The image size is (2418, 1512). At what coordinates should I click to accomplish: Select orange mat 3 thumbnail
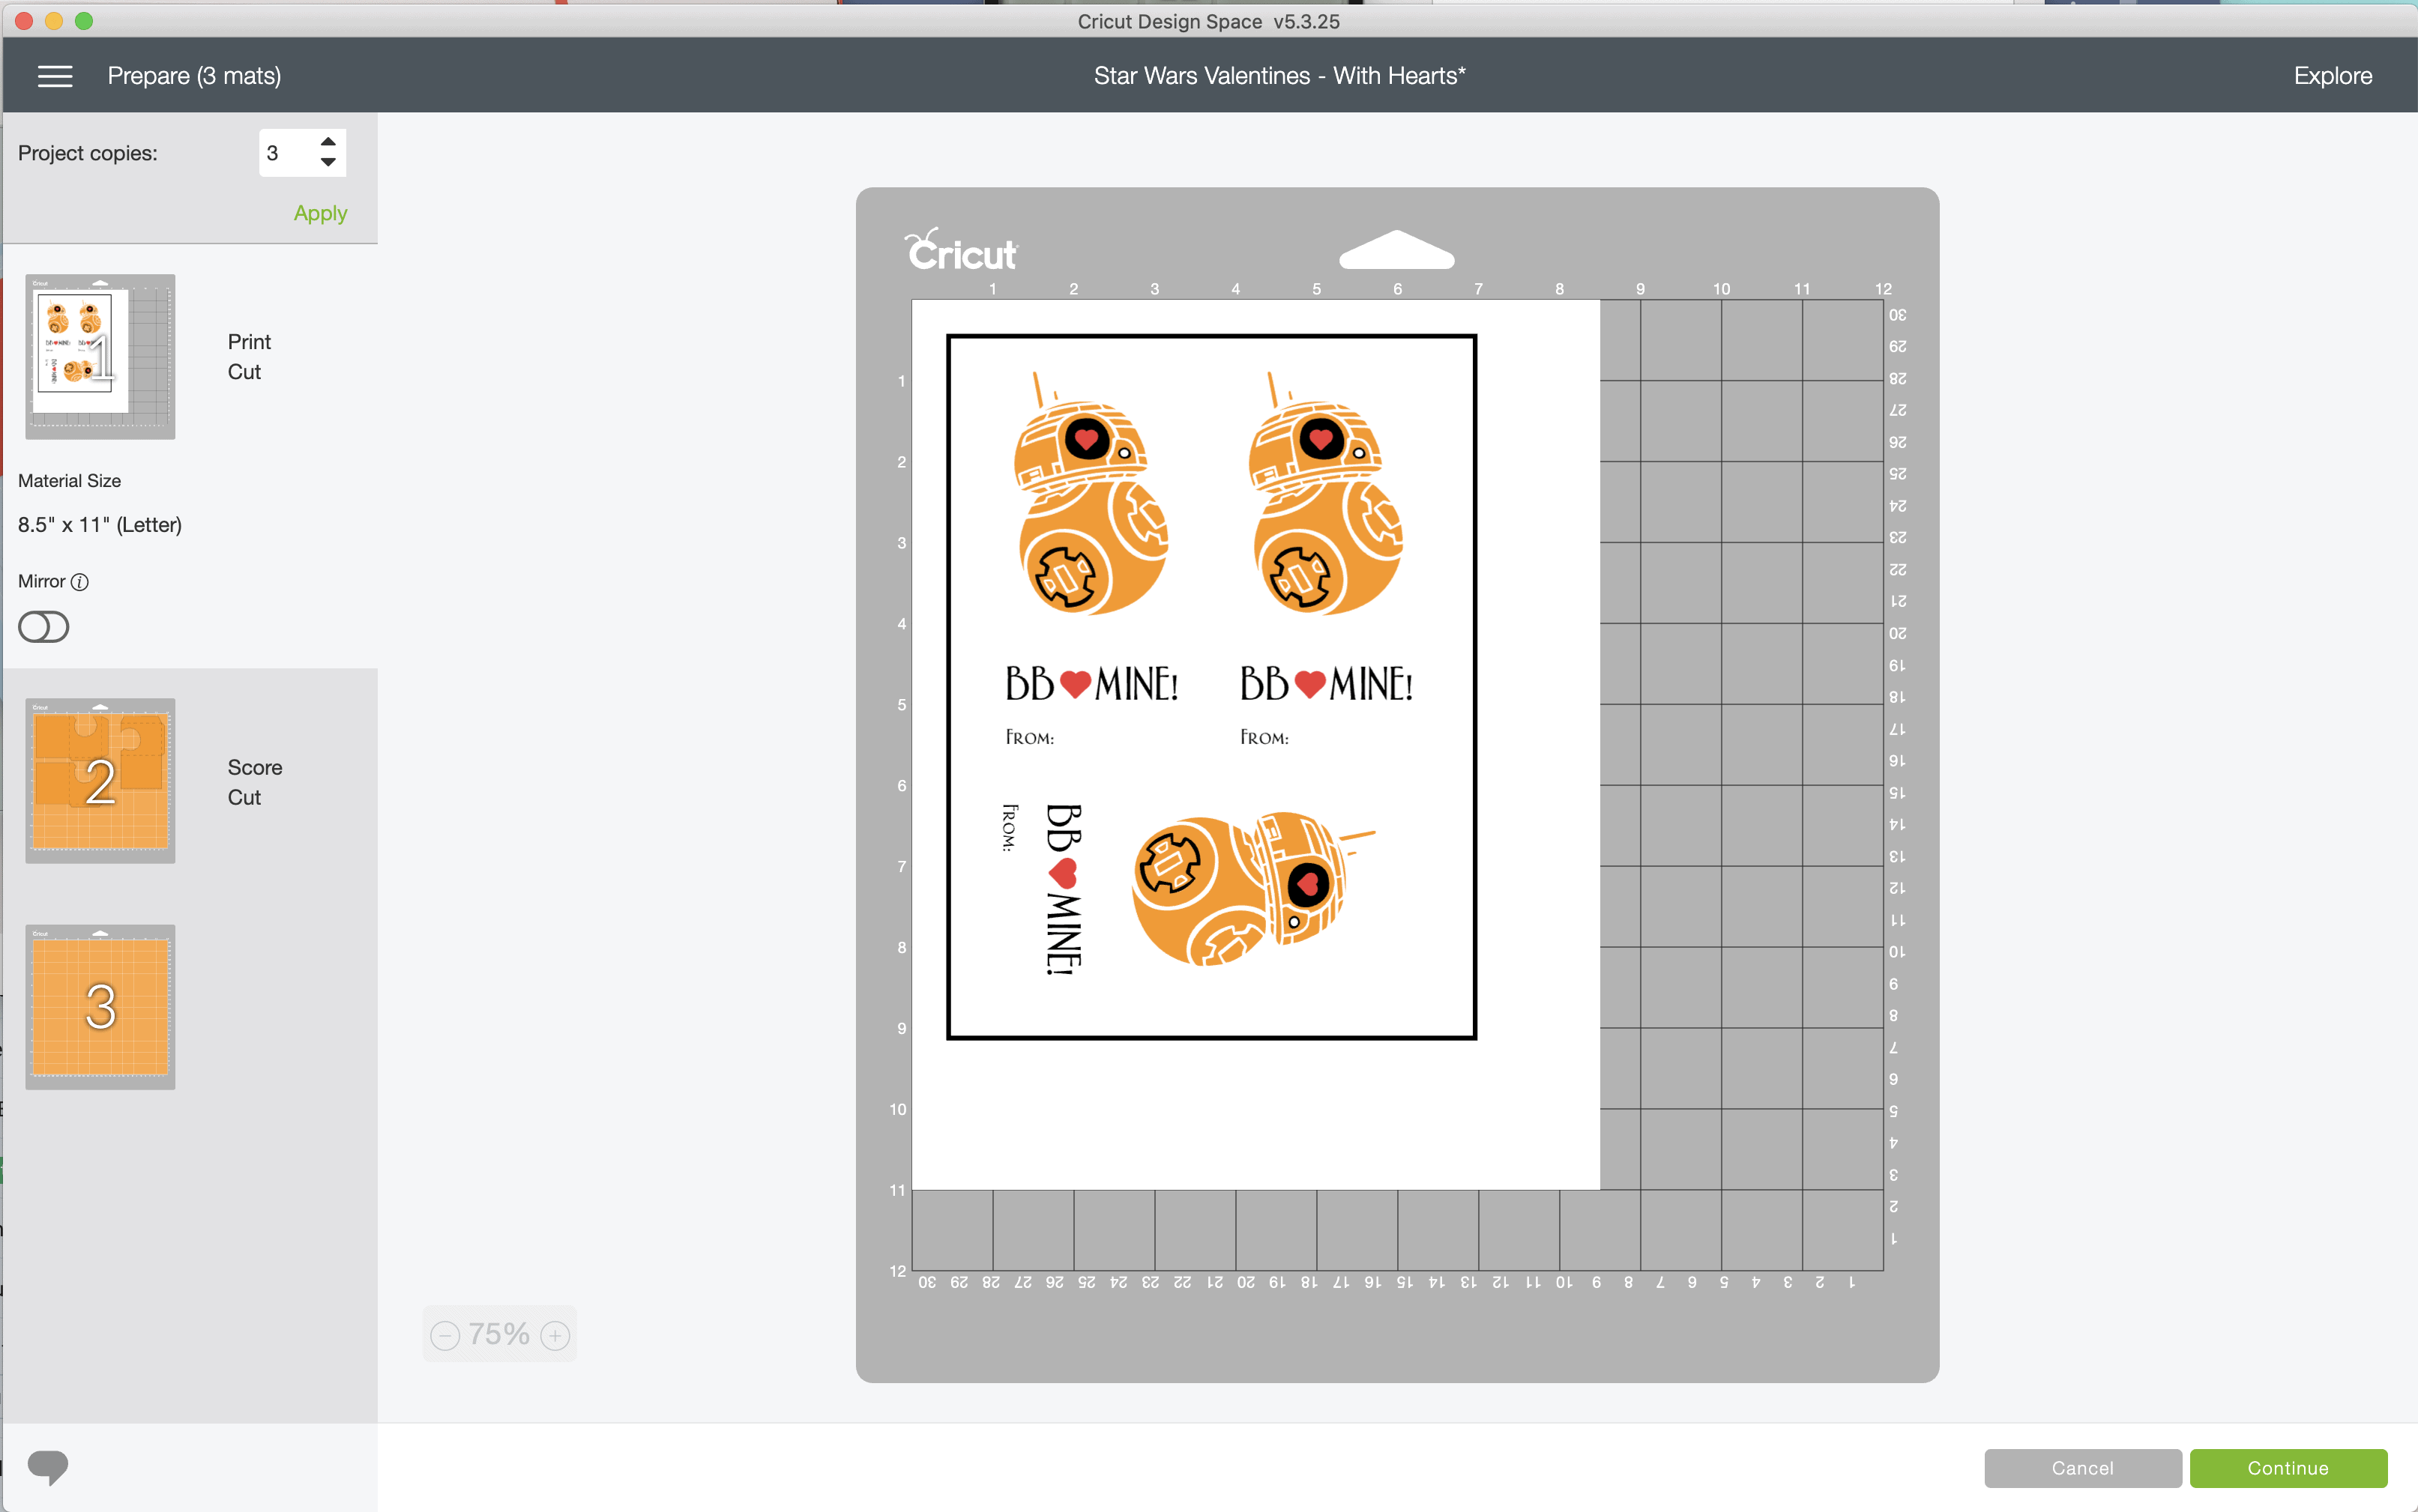pyautogui.click(x=100, y=1006)
